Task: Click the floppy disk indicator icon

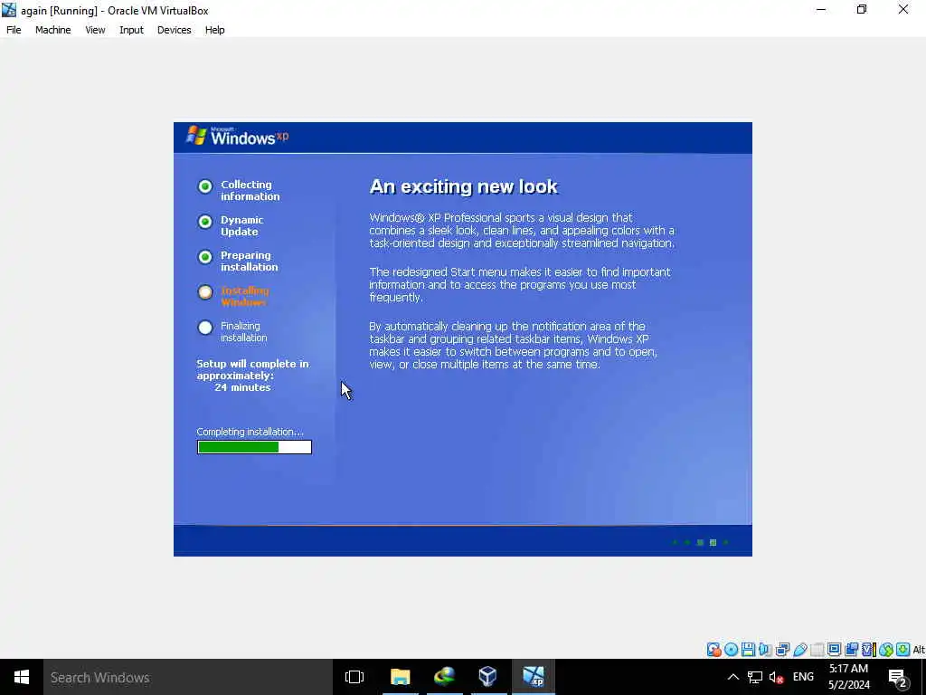Action: tap(748, 650)
